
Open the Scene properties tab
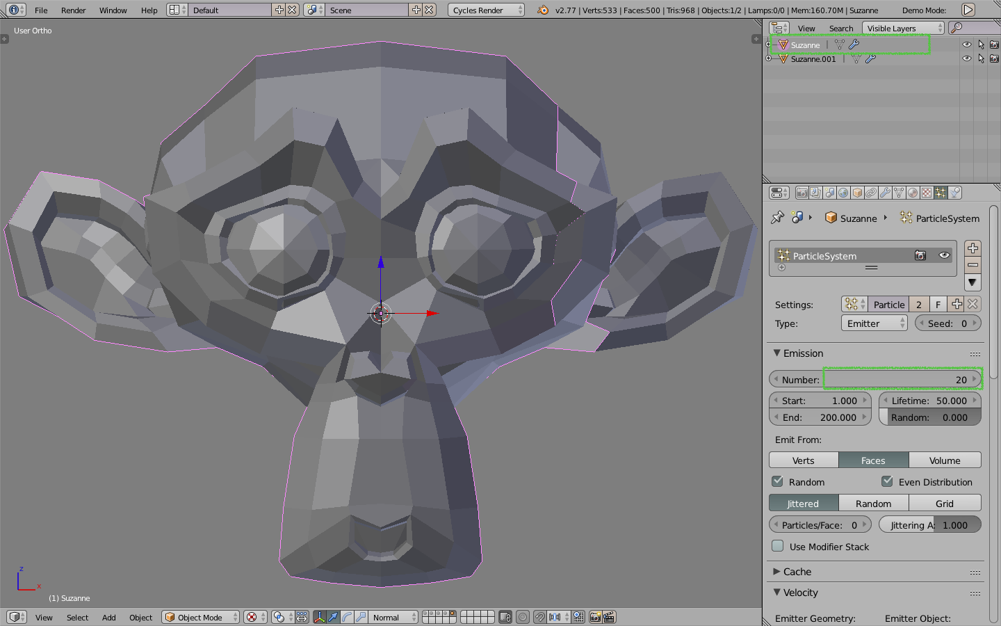[x=829, y=193]
